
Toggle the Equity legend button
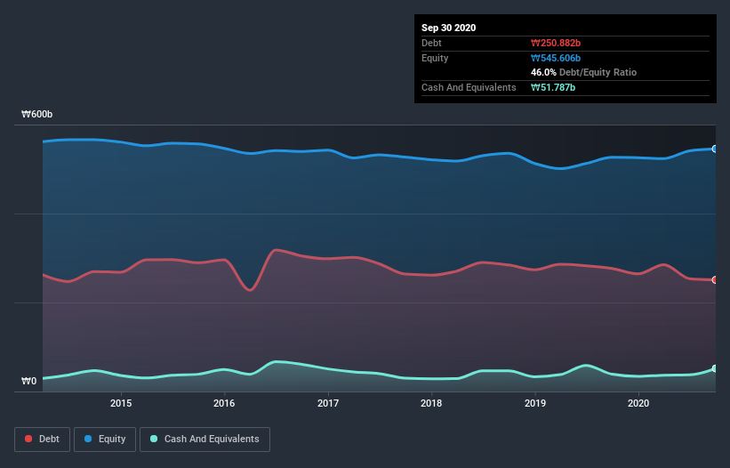pos(105,440)
